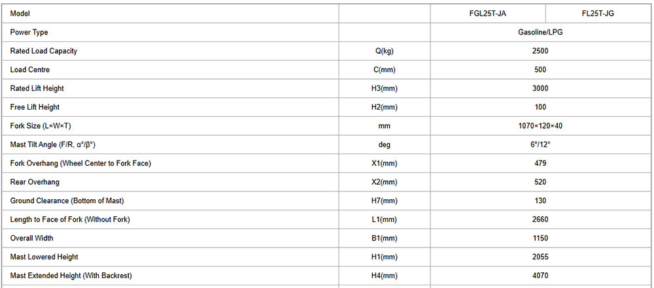The height and width of the screenshot is (288, 654).
Task: Select the 4070 mast extended height value
Action: pos(540,276)
